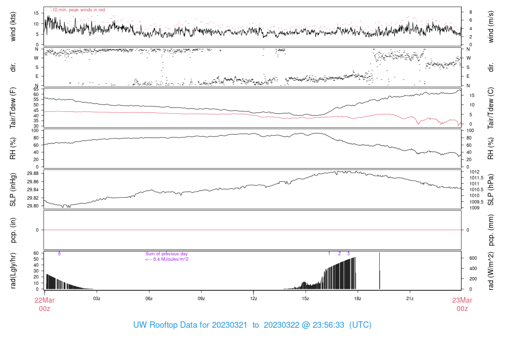The height and width of the screenshot is (345, 505).
Task: Select the "1012" hPa tick value
Action: 474,172
